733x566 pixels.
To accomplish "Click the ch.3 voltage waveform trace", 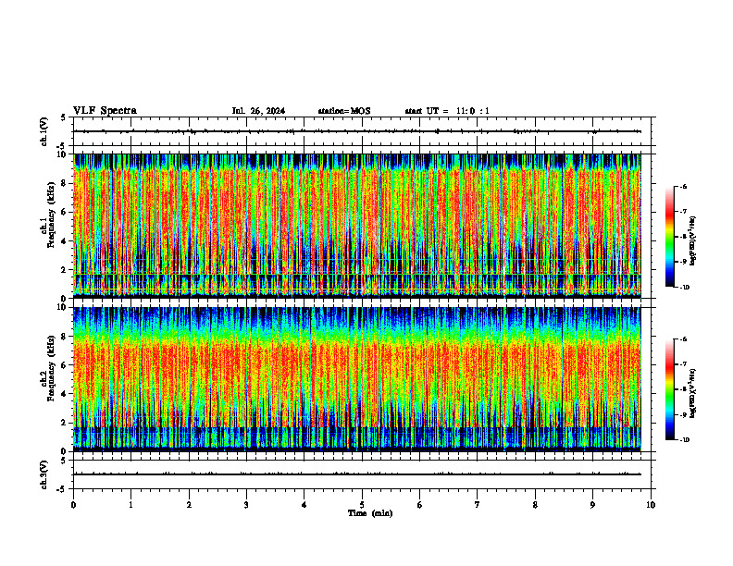I will [x=357, y=474].
